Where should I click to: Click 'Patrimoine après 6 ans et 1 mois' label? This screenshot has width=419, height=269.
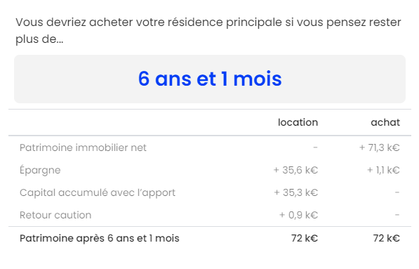click(x=100, y=238)
